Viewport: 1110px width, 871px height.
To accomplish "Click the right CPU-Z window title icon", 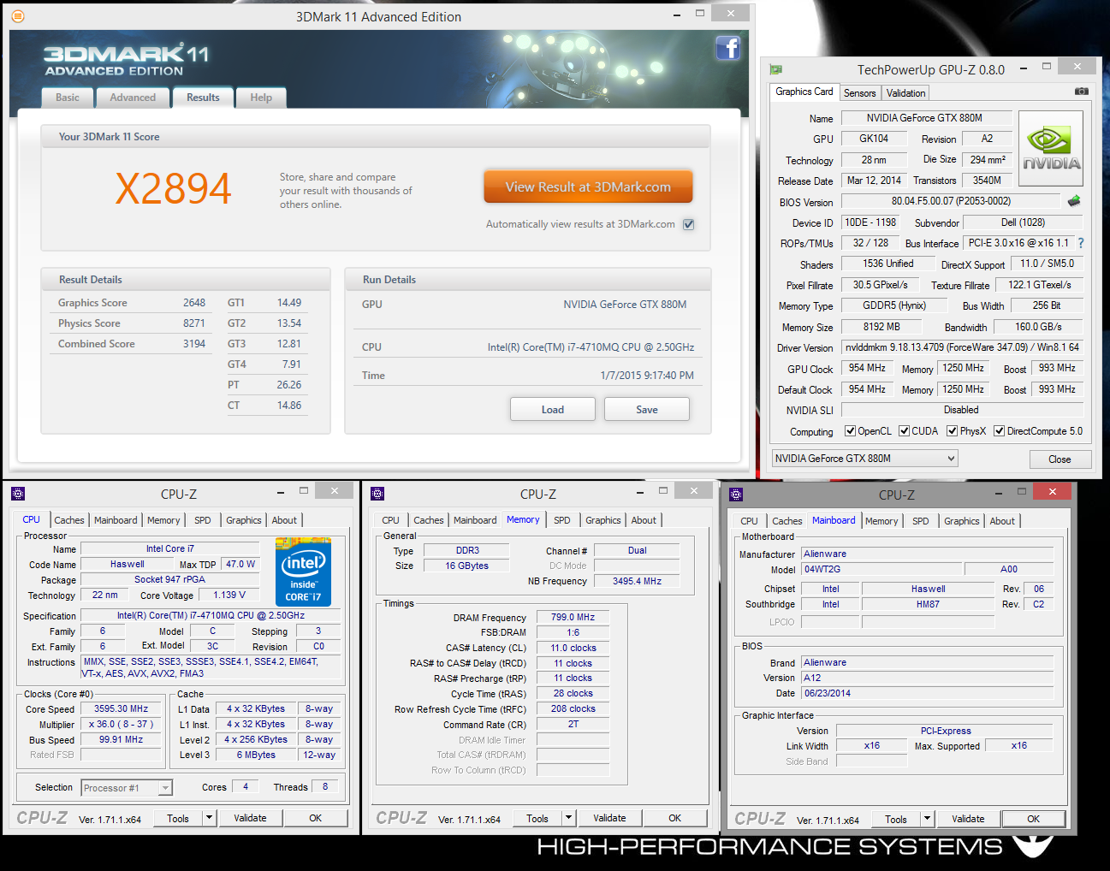I will (736, 495).
